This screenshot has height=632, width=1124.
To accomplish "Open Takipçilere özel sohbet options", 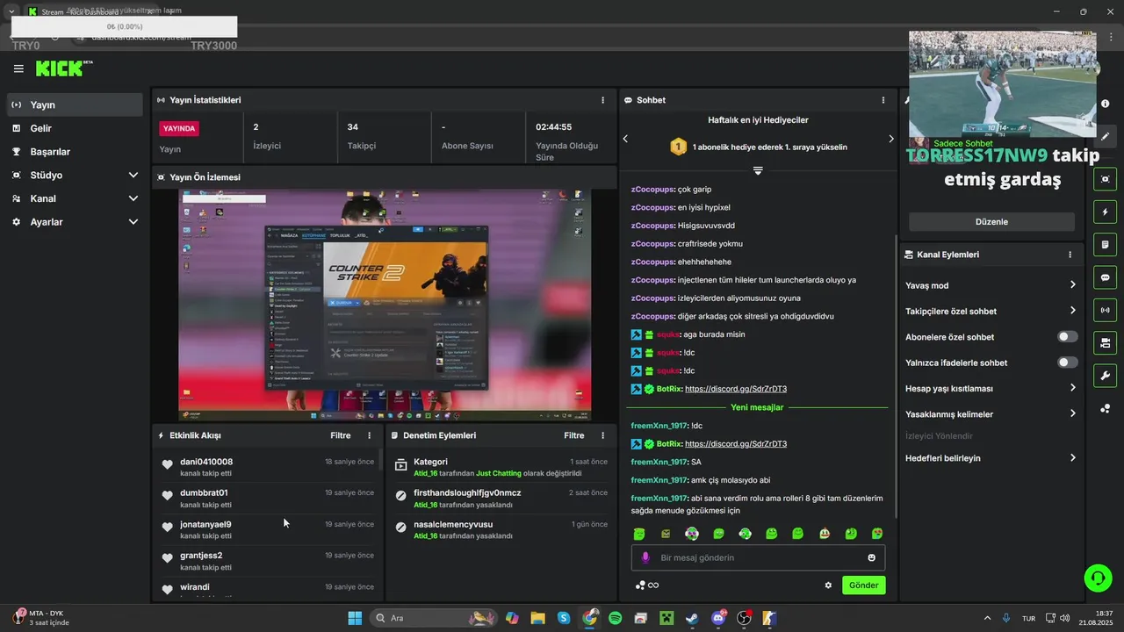I will 991,311.
